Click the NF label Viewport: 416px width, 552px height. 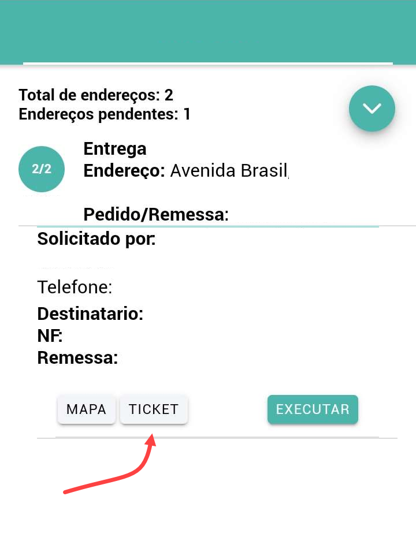pos(50,335)
